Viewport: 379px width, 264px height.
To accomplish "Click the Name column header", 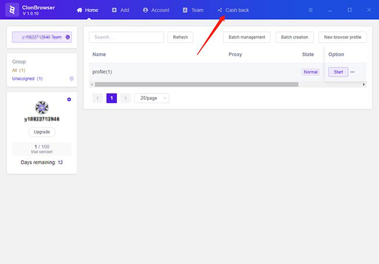I will 99,55.
